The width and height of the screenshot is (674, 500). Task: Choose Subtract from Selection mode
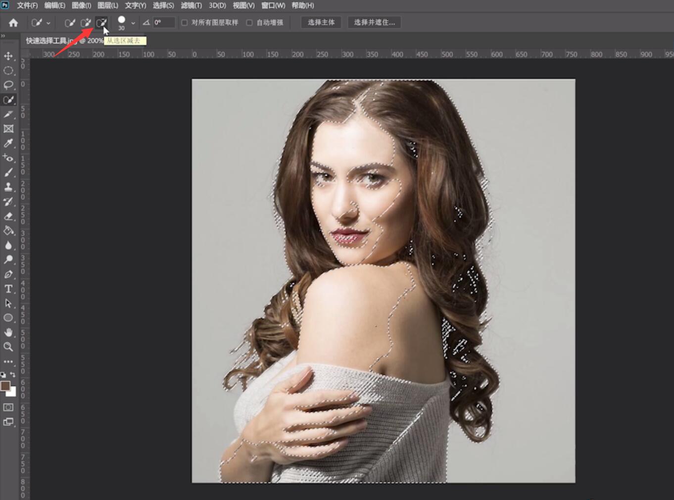pos(101,23)
